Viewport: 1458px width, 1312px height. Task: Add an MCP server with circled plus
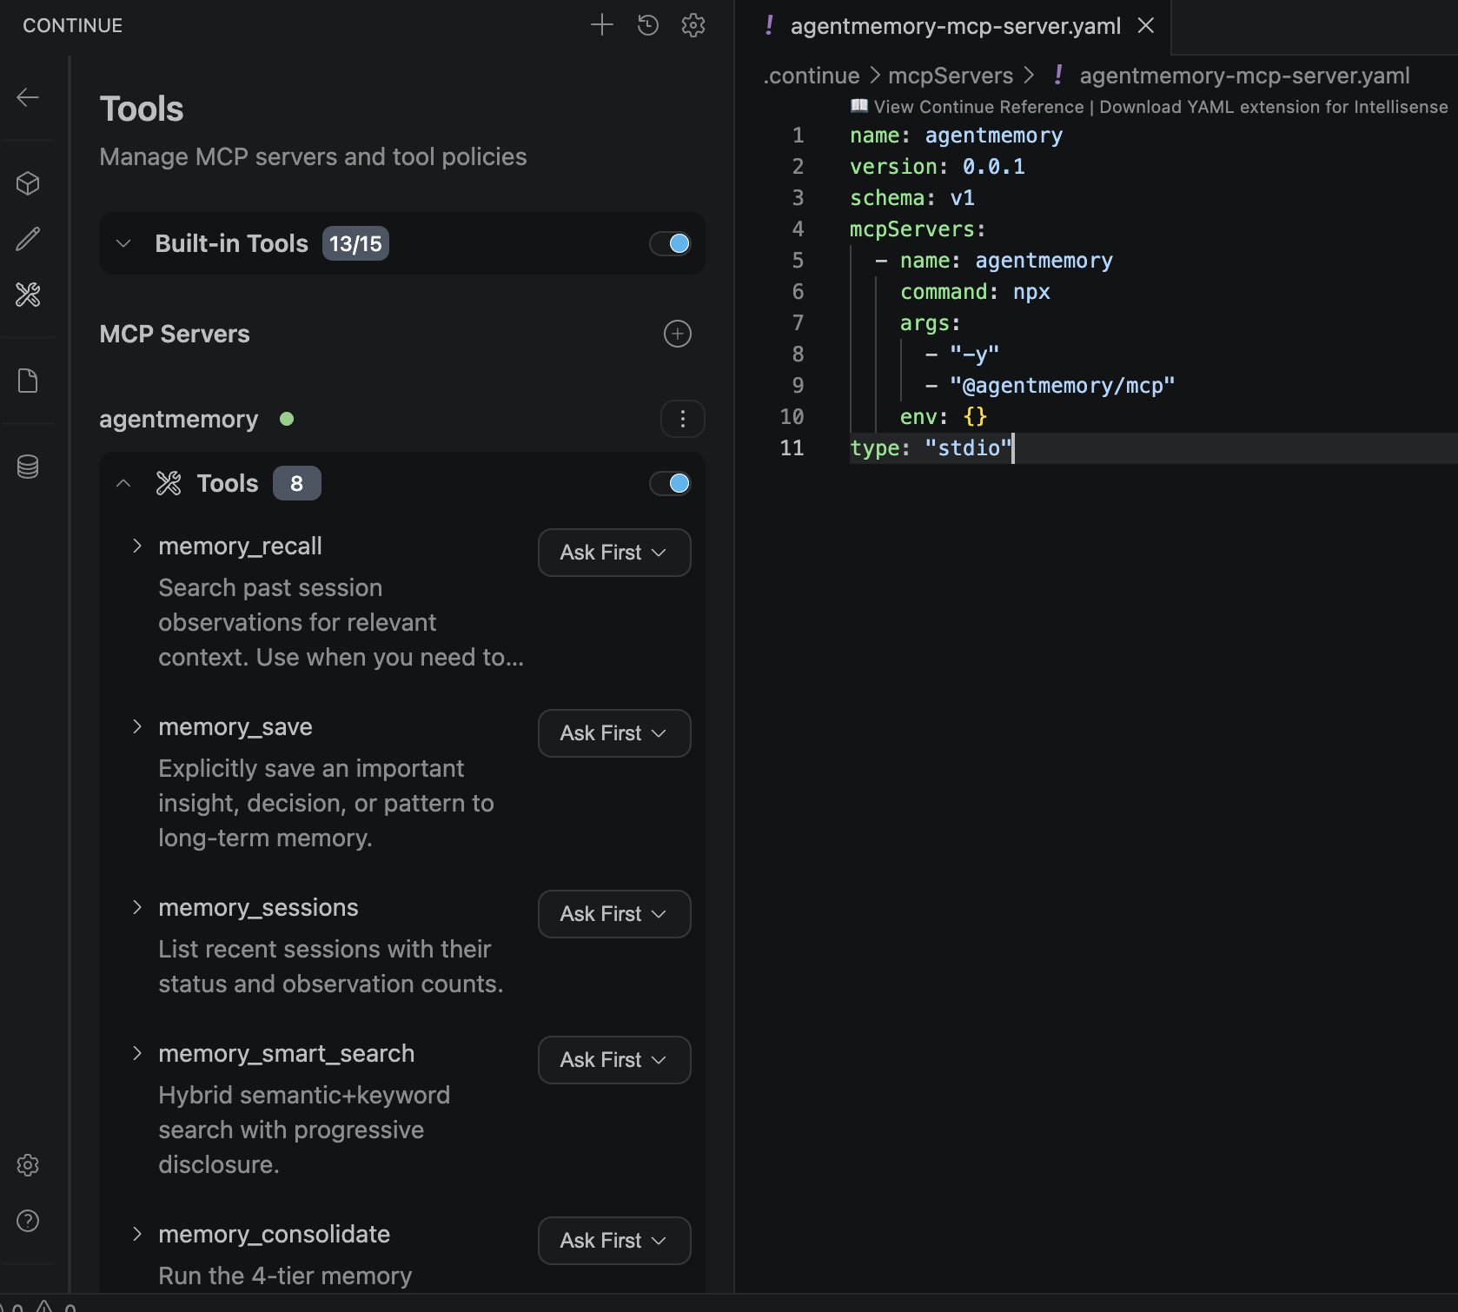(678, 334)
